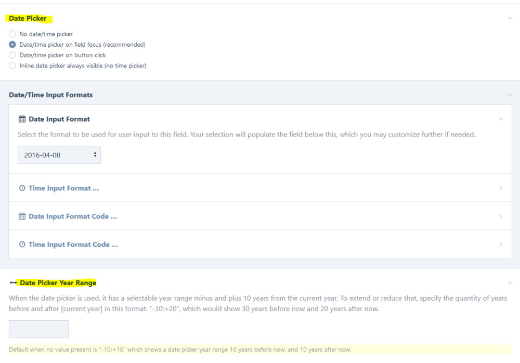Open the 2016-04-08 date format dropdown
Screen dimensions: 520x363
pos(59,155)
